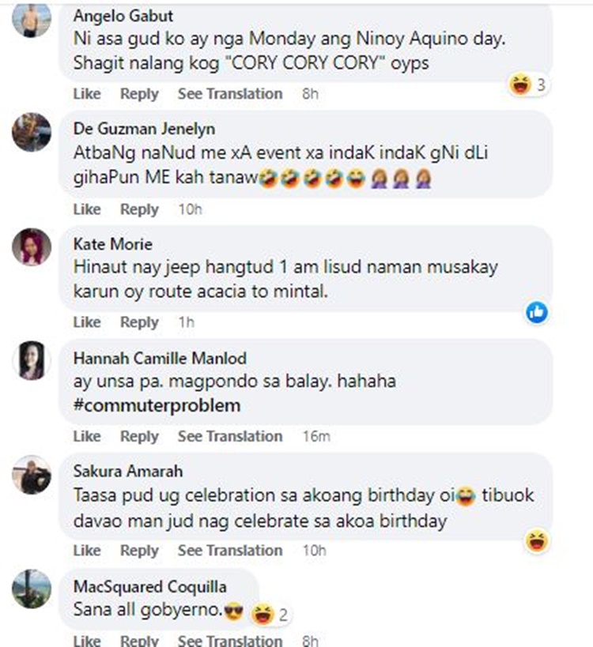Image resolution: width=593 pixels, height=647 pixels.
Task: Open Angelo Gabut's profile picture
Action: (x=32, y=20)
